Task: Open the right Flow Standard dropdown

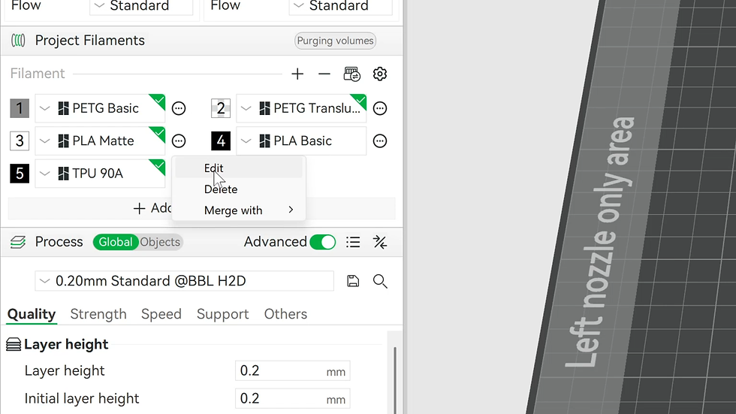Action: 340,7
